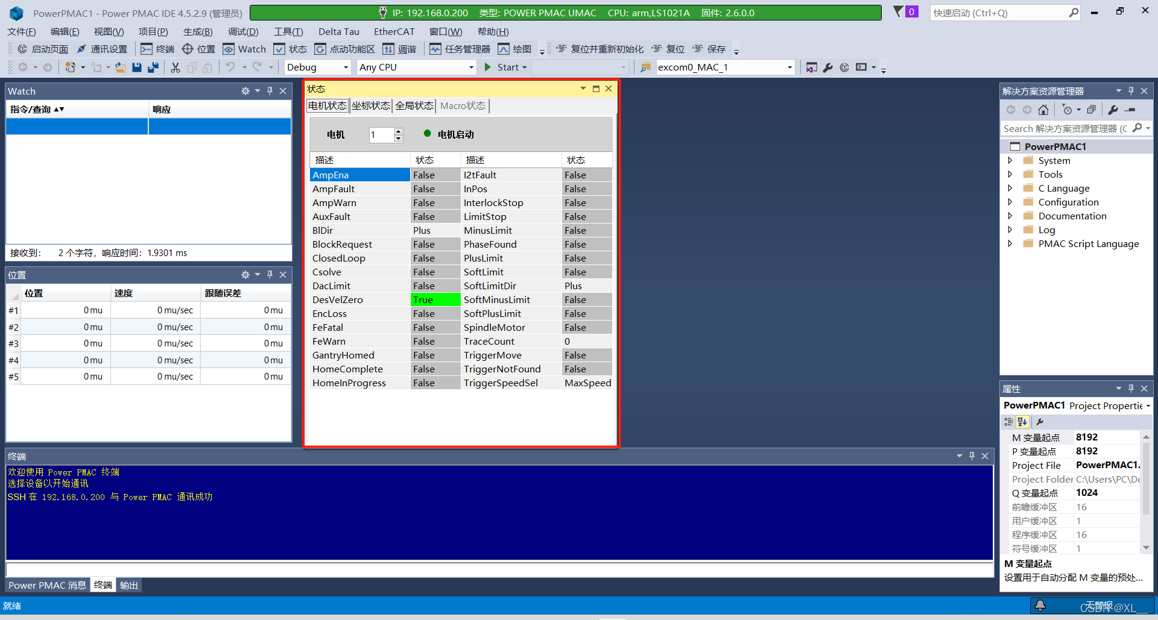
Task: Open 通讯设置 communication setup
Action: 102,49
